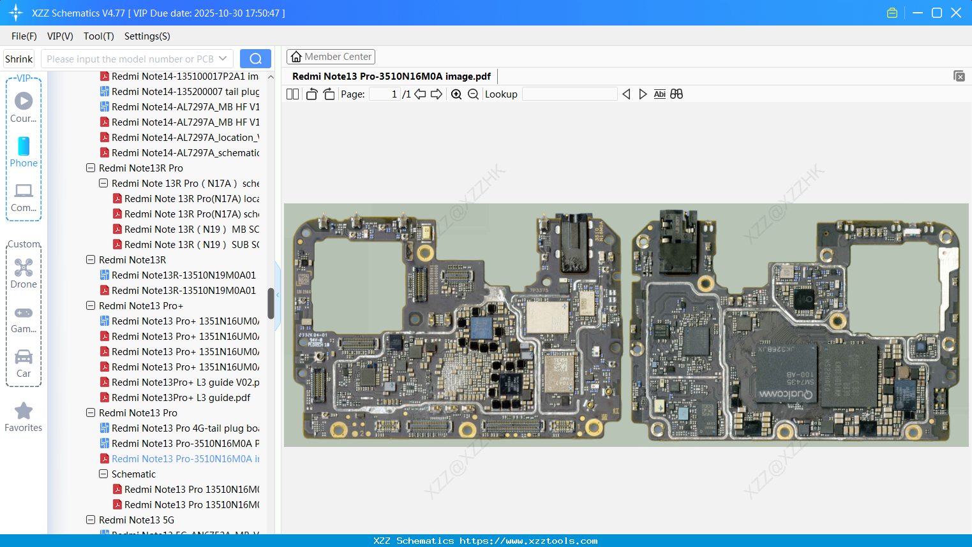Collapse the Redmi Note13R Pro folder
The height and width of the screenshot is (547, 972).
point(91,168)
